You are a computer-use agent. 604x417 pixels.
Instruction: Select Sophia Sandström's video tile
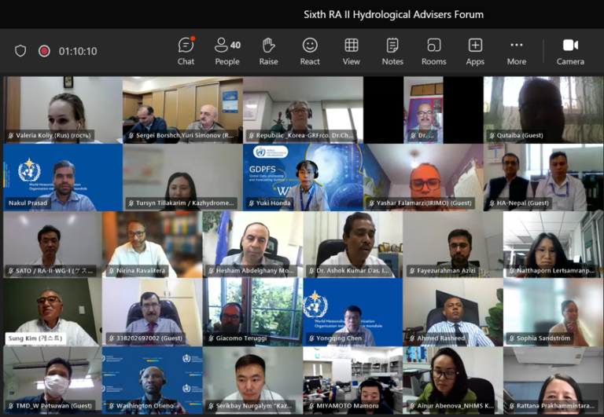[x=553, y=313]
